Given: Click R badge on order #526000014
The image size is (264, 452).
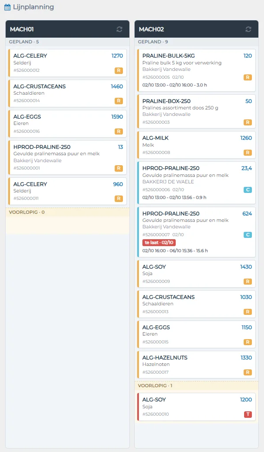Looking at the screenshot, I should [119, 101].
